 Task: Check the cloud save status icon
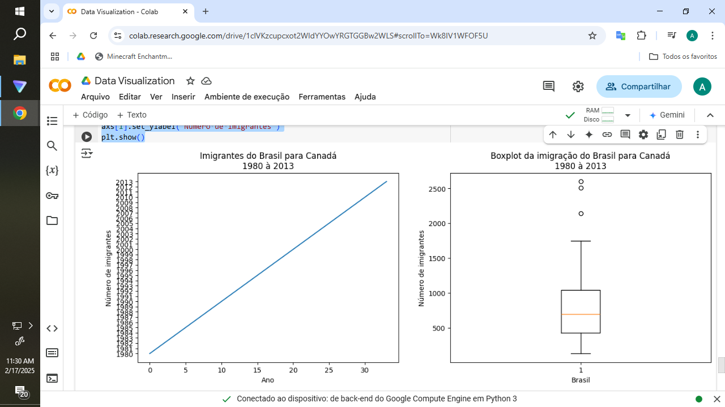point(206,81)
